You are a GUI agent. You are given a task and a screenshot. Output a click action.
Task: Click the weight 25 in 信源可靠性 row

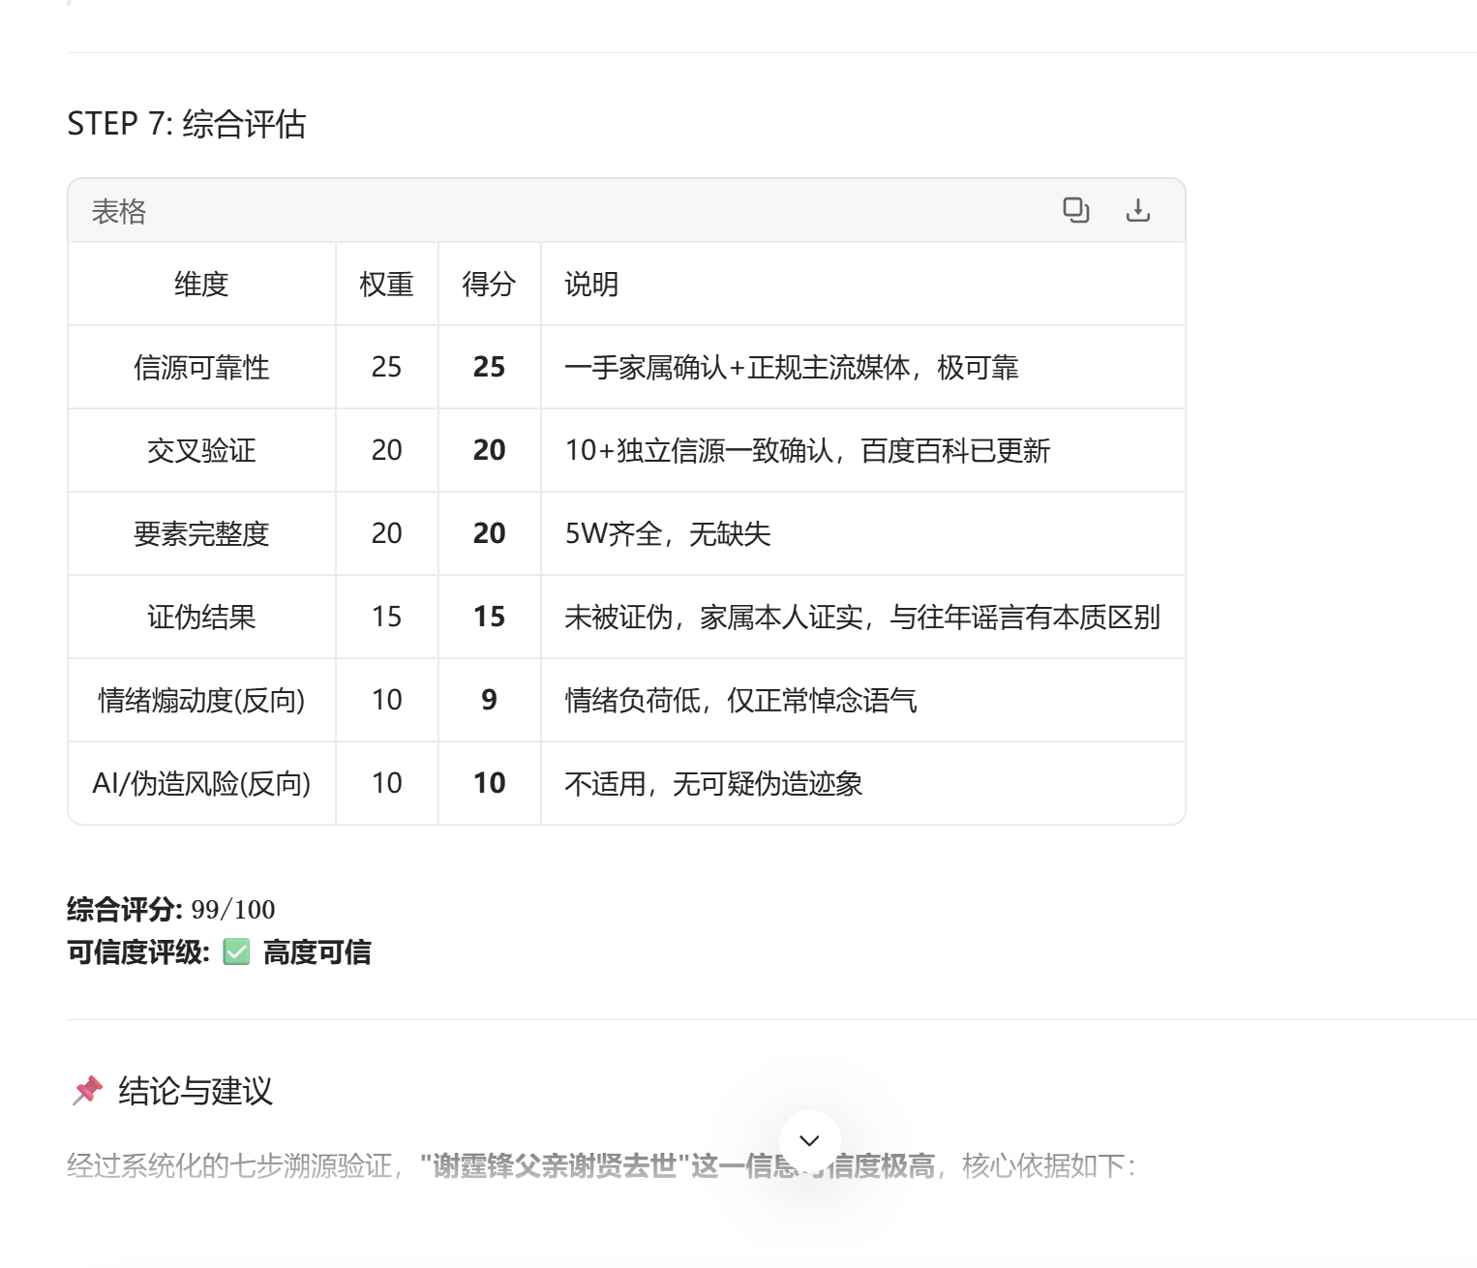[x=386, y=367]
